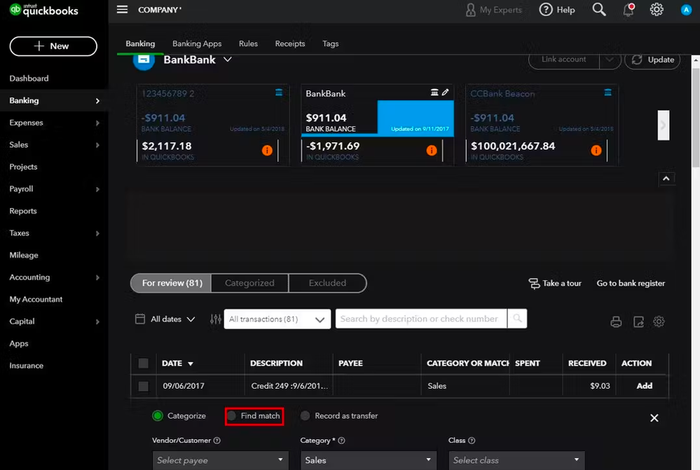Switch to Rules tab
The width and height of the screenshot is (700, 470).
point(248,43)
